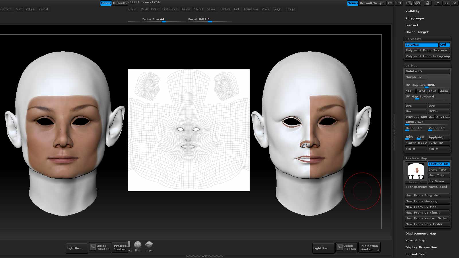
Task: Open Quick Sketch mode
Action: click(x=100, y=247)
